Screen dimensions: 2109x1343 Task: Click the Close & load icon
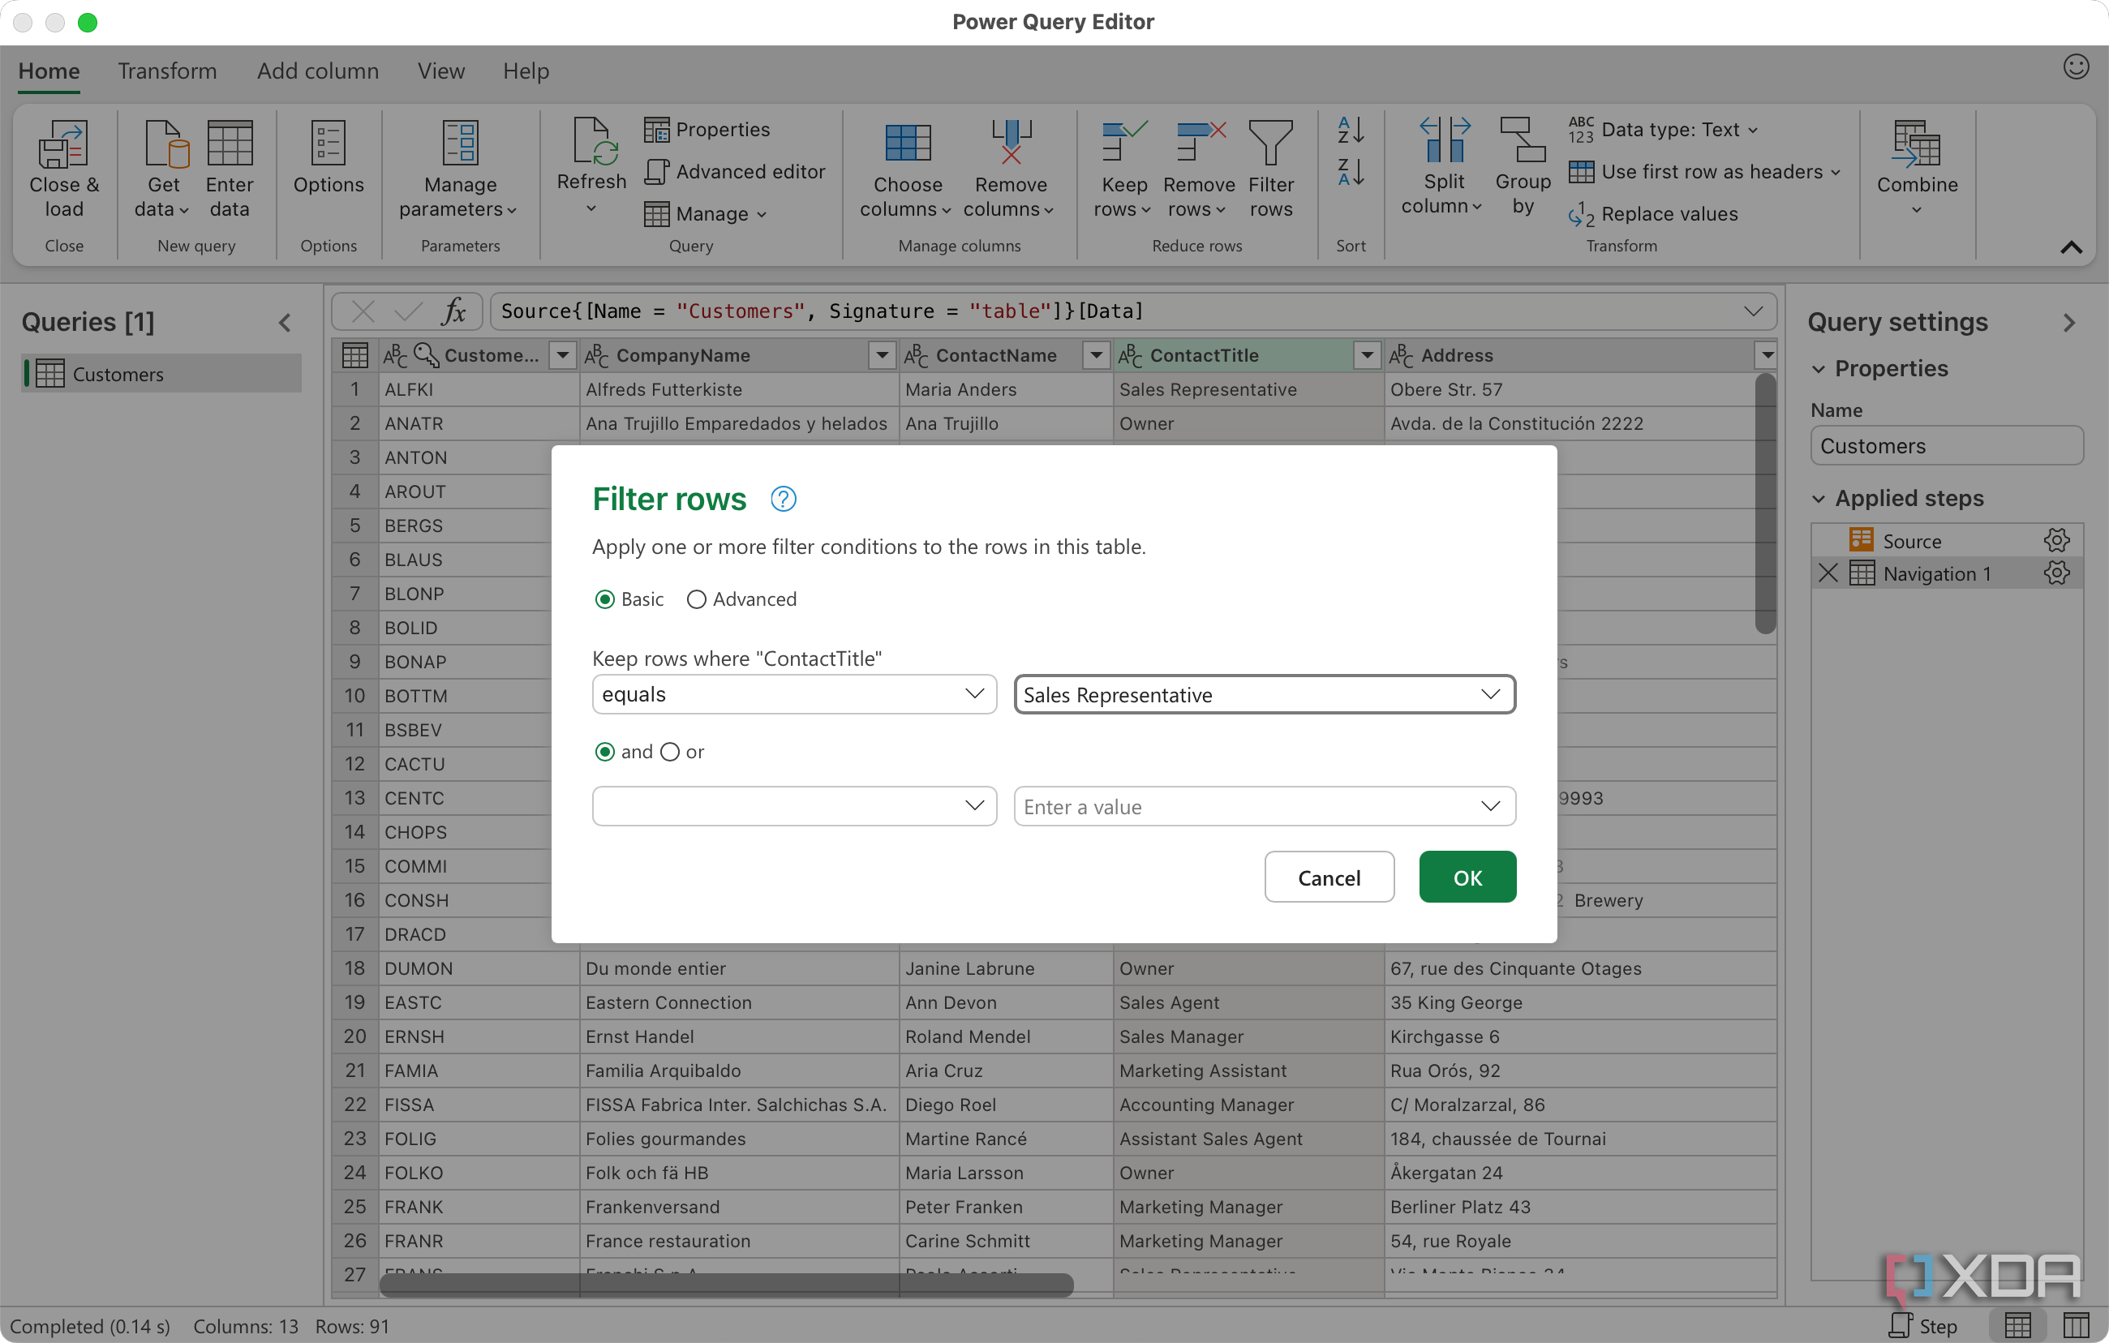click(x=63, y=144)
